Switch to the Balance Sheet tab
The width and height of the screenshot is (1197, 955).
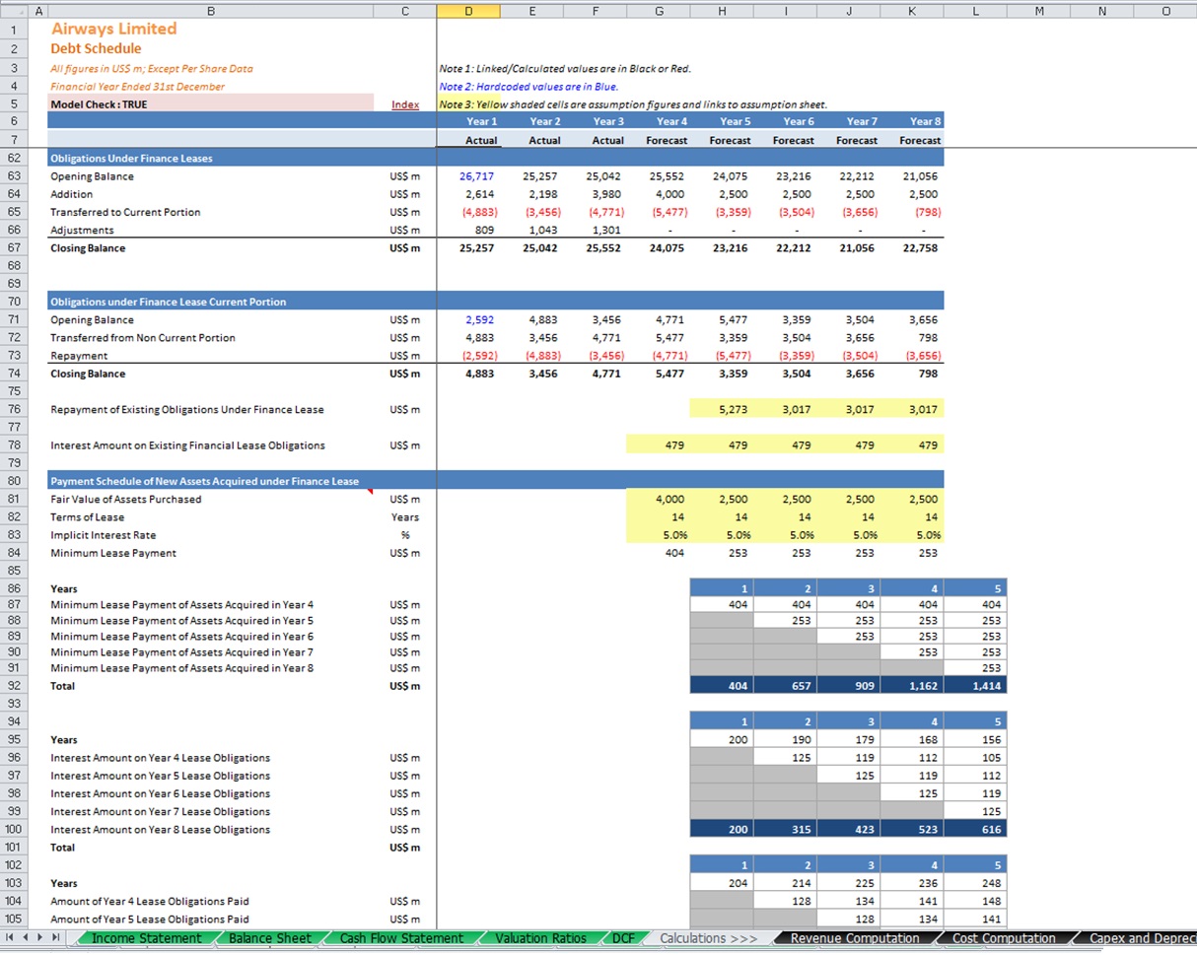coord(269,938)
